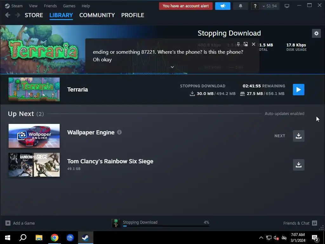Click the muted volume tray icon

tap(276, 238)
